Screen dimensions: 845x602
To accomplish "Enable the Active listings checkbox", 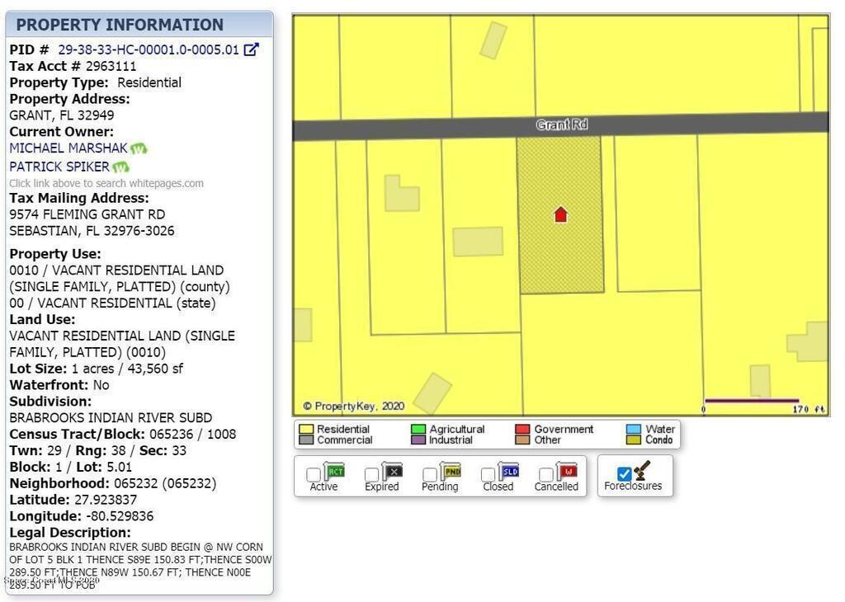I will 314,475.
